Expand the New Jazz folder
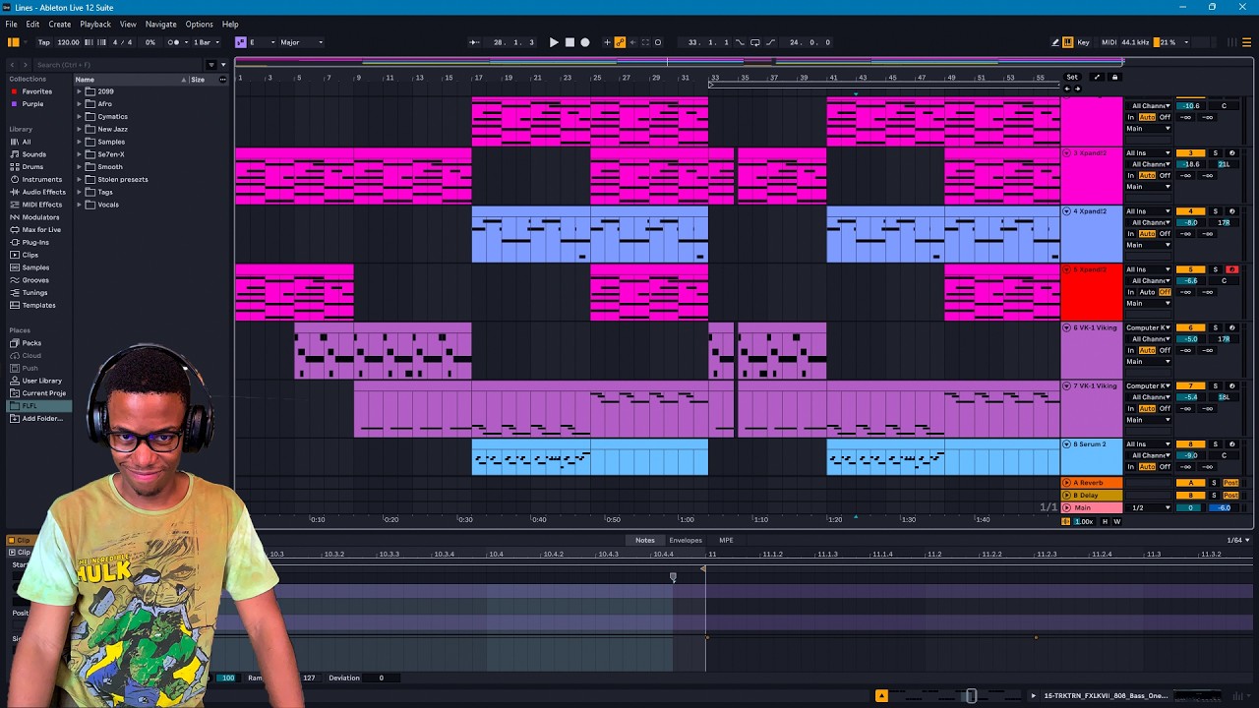 tap(79, 129)
